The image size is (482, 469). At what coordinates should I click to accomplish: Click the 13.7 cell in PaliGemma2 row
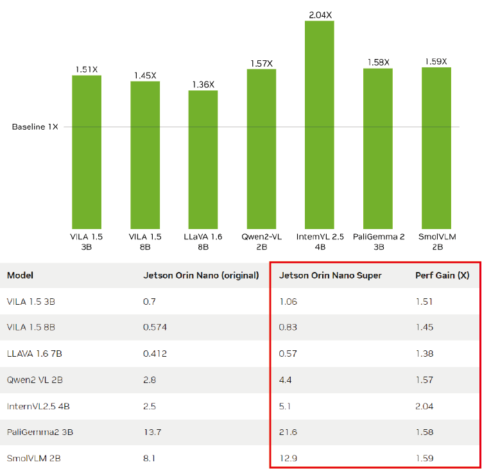[151, 432]
